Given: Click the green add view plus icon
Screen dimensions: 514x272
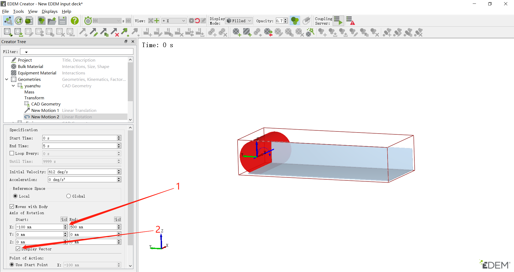Looking at the screenshot, I should click(157, 21).
